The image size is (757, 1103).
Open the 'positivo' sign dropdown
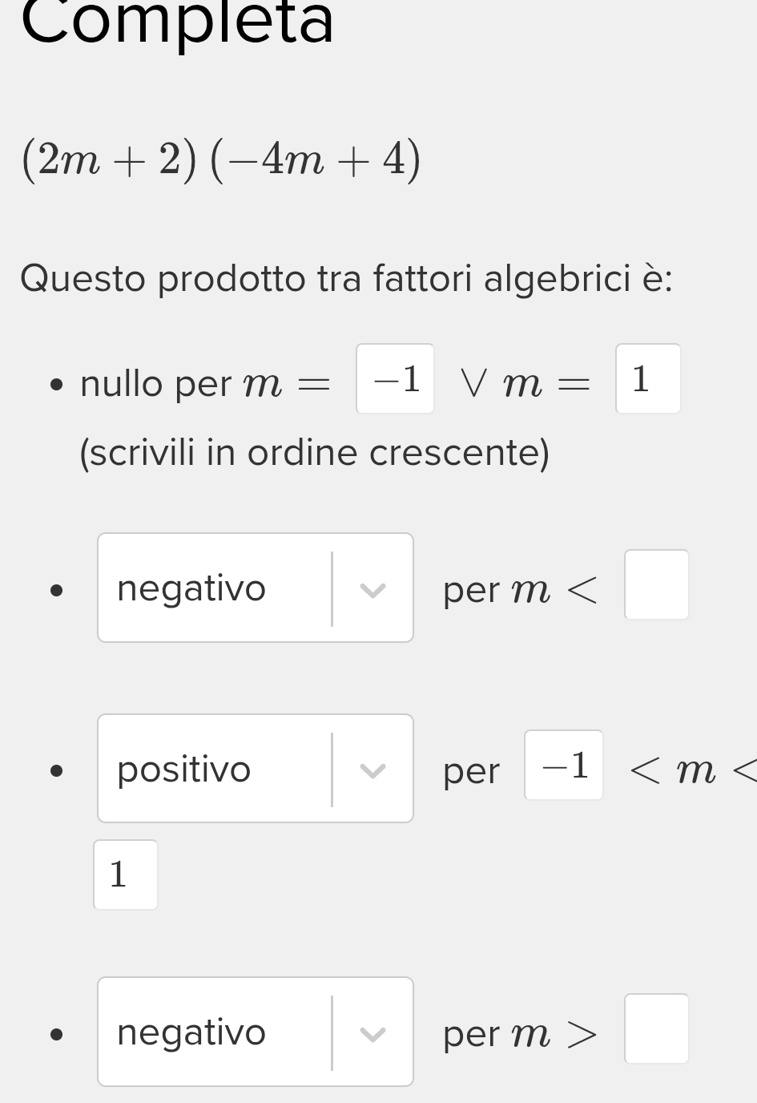click(215, 769)
